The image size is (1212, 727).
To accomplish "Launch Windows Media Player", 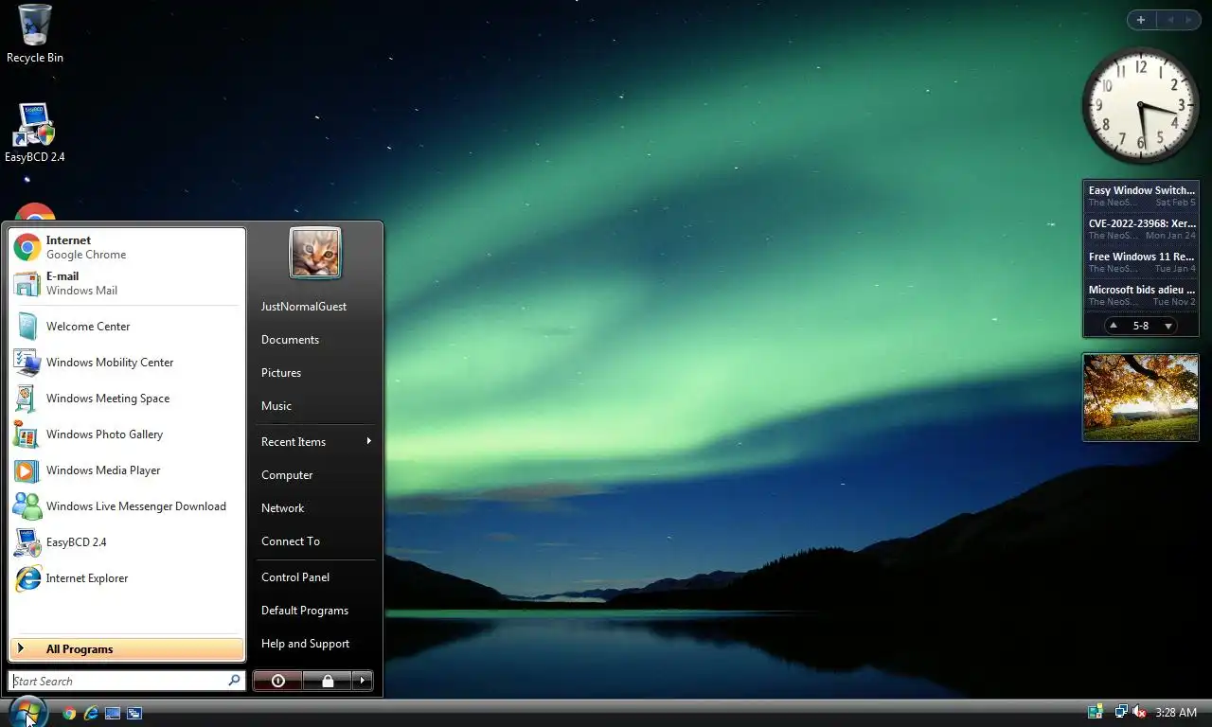I will 127,470.
